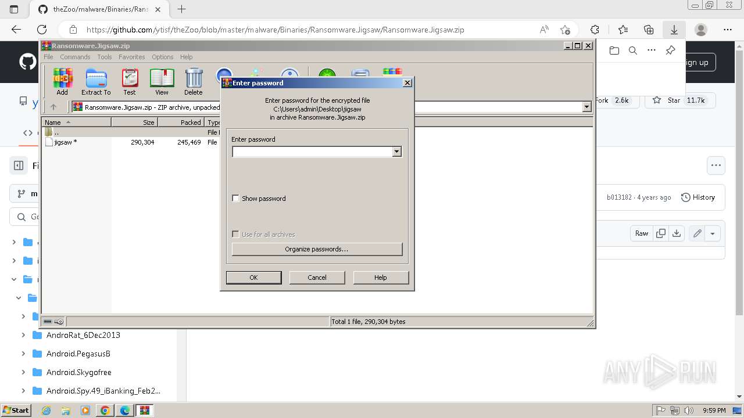Open the Favorites menu in WinRAR
The height and width of the screenshot is (418, 744).
pos(132,57)
